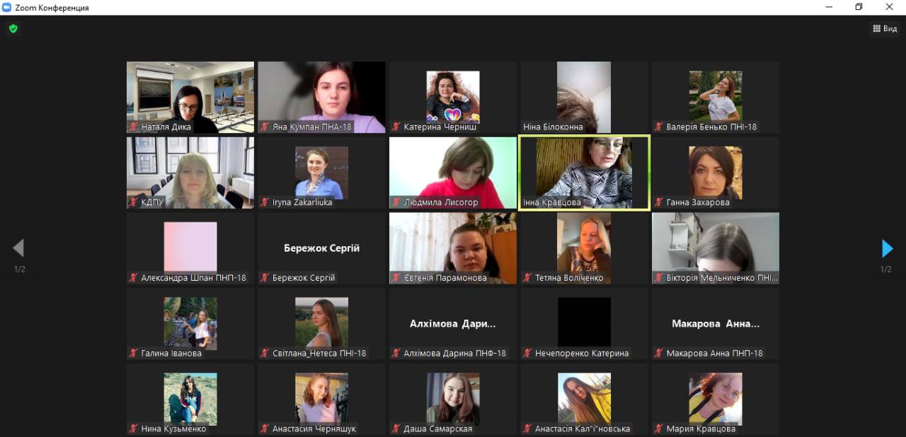The width and height of the screenshot is (906, 437).
Task: Click muted mic icon on Наталя Дика tile
Action: (133, 127)
